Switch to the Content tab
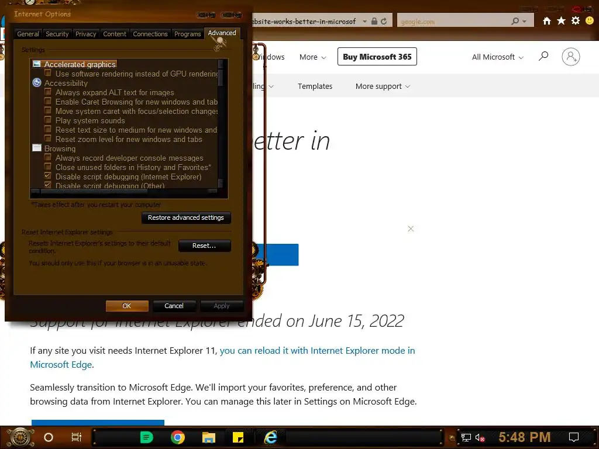599x449 pixels. (115, 34)
